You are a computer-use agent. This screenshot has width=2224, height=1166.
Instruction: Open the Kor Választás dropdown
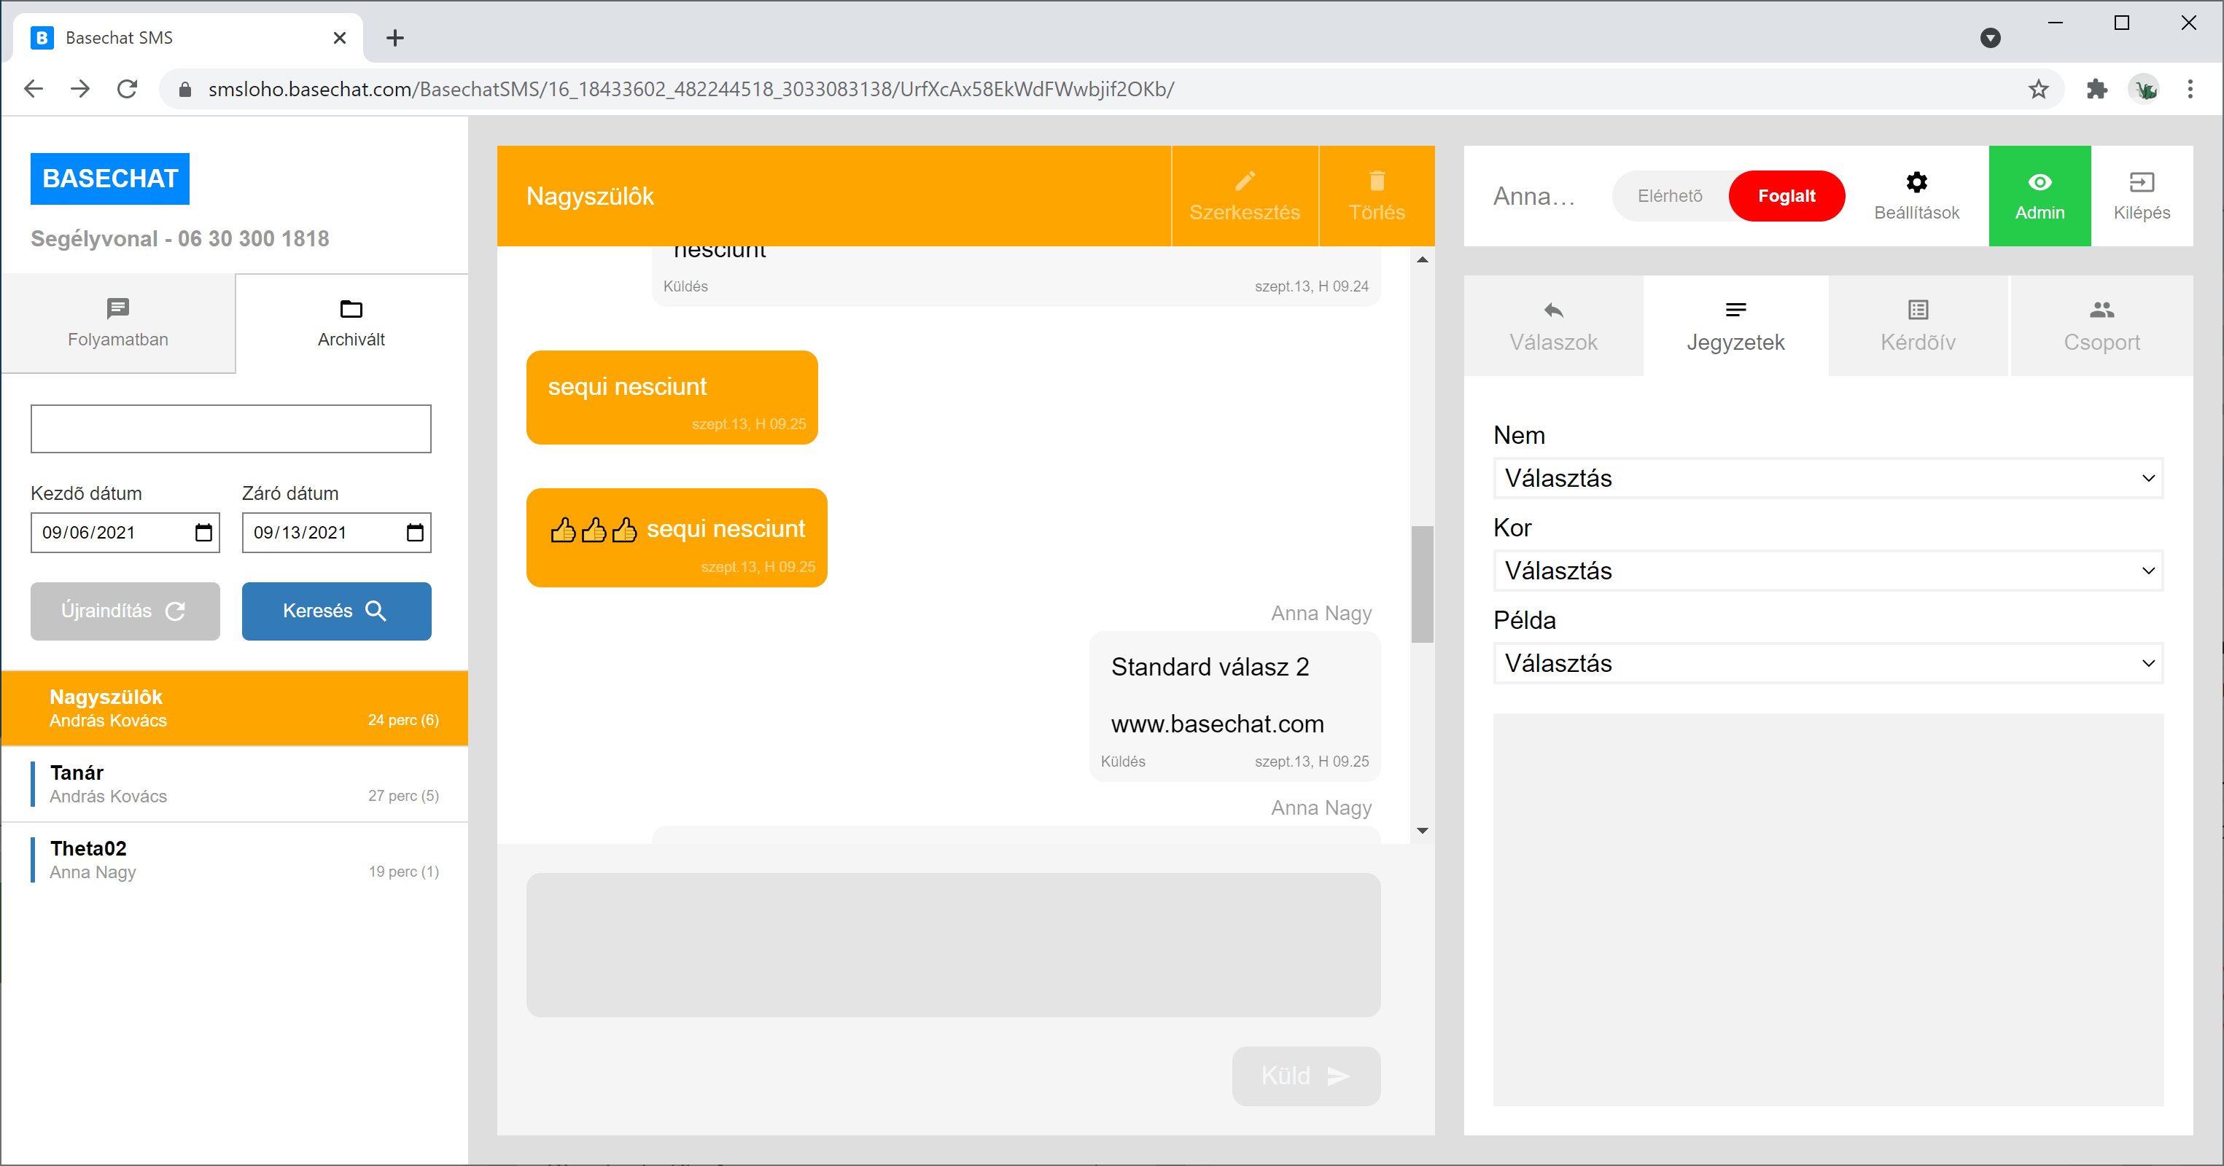(1827, 571)
